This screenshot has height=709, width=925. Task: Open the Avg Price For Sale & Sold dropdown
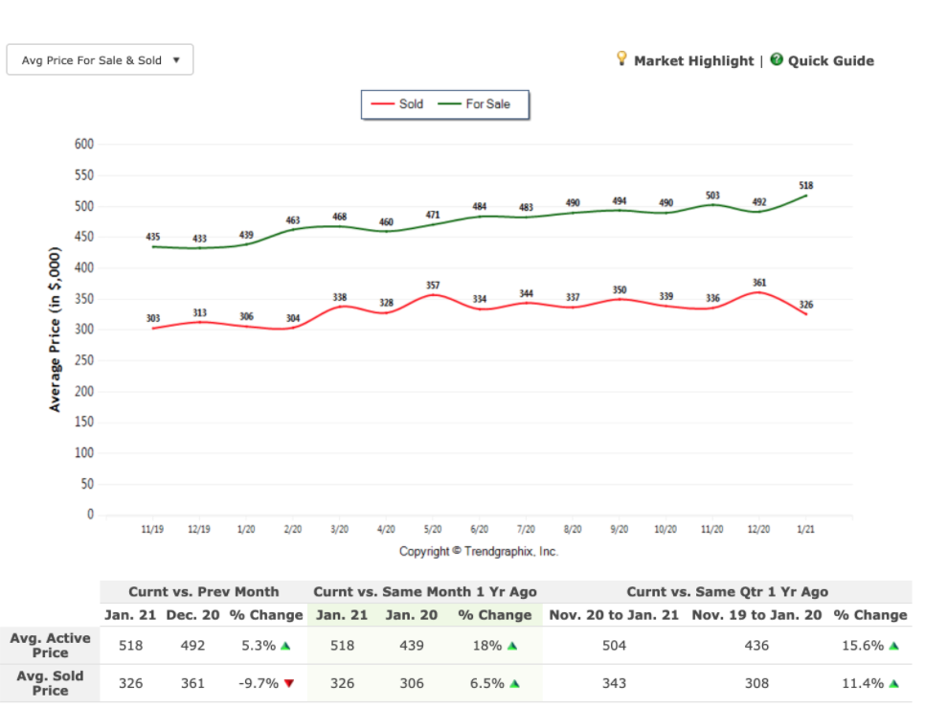point(100,60)
